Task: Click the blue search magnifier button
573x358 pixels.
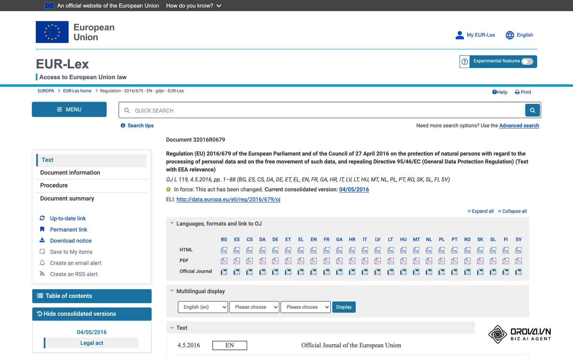Action: (533, 110)
